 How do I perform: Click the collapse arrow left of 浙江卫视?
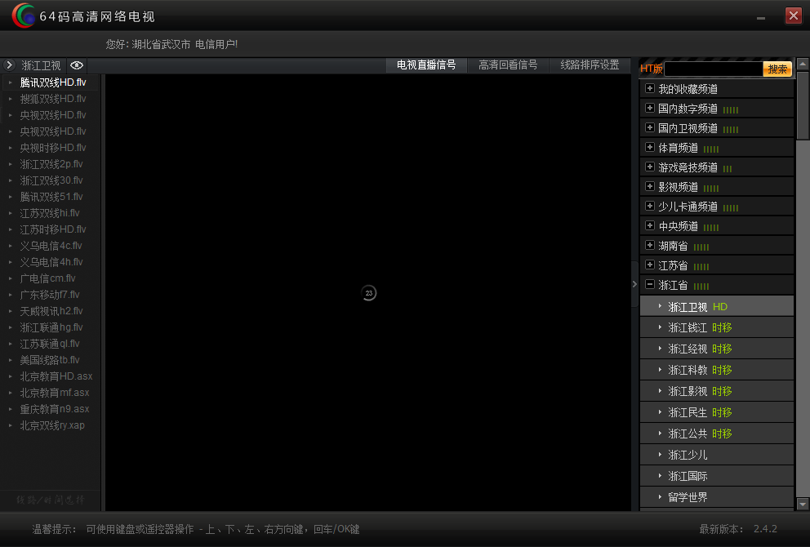10,65
